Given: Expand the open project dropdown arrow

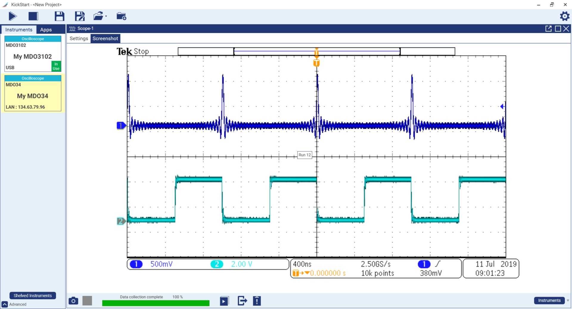Looking at the screenshot, I should [x=106, y=16].
